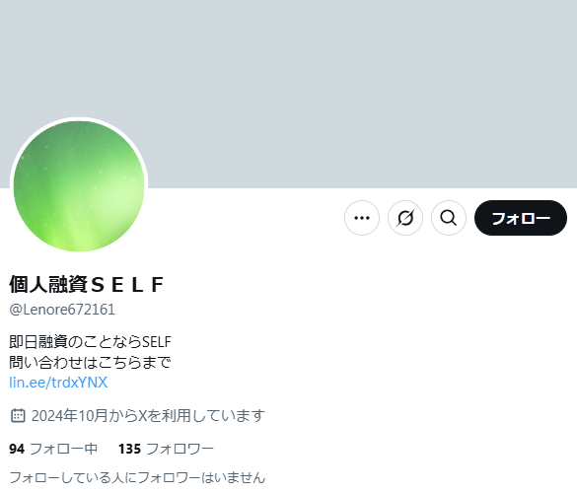The height and width of the screenshot is (493, 577).
Task: Search this profile's posts via magnifier icon
Action: (449, 218)
